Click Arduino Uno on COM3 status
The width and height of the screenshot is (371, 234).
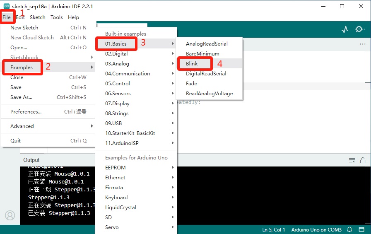coord(316,230)
